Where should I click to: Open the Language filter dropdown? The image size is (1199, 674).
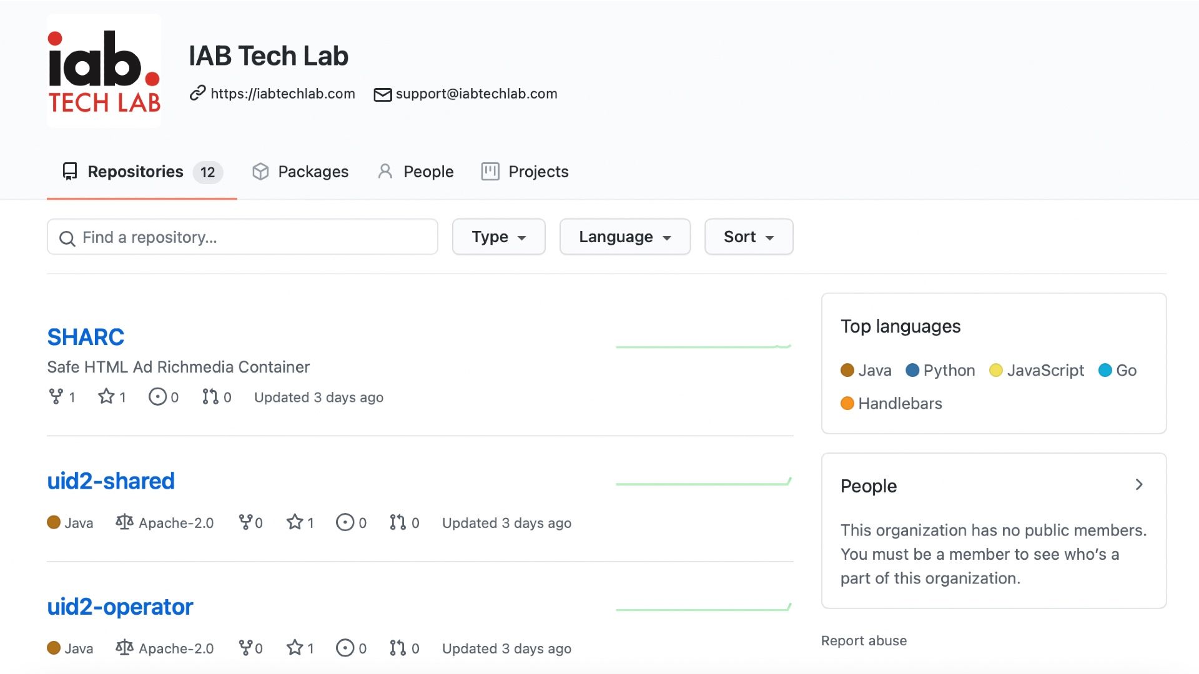click(x=624, y=237)
